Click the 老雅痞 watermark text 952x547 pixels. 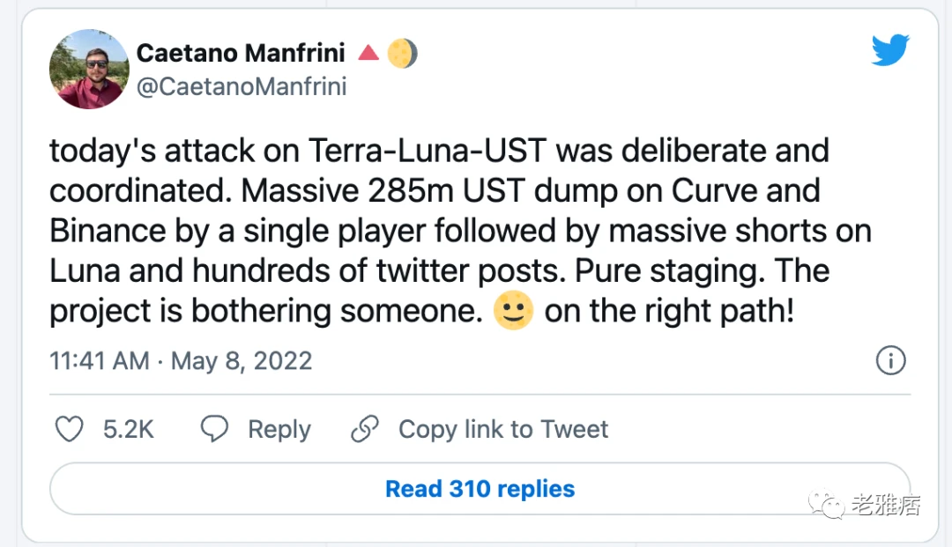tap(886, 505)
